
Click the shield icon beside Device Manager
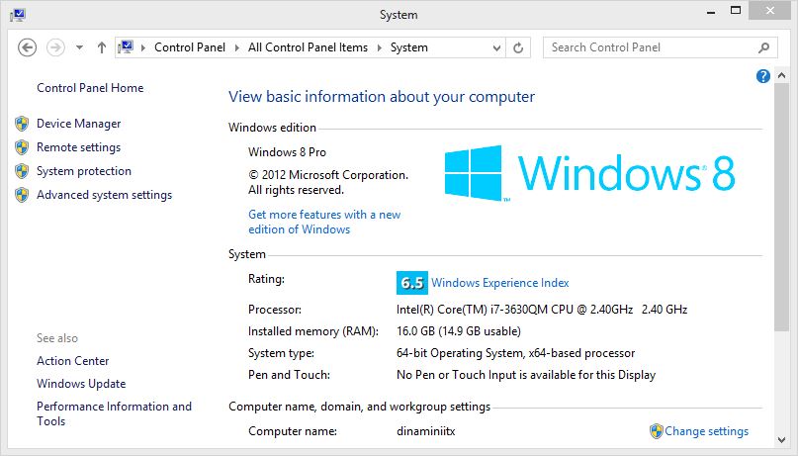(x=22, y=124)
